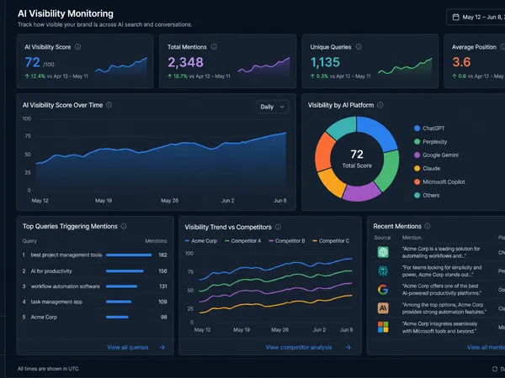The image size is (505, 378).
Task: Click All times are shown in UTC note
Action: pos(48,369)
